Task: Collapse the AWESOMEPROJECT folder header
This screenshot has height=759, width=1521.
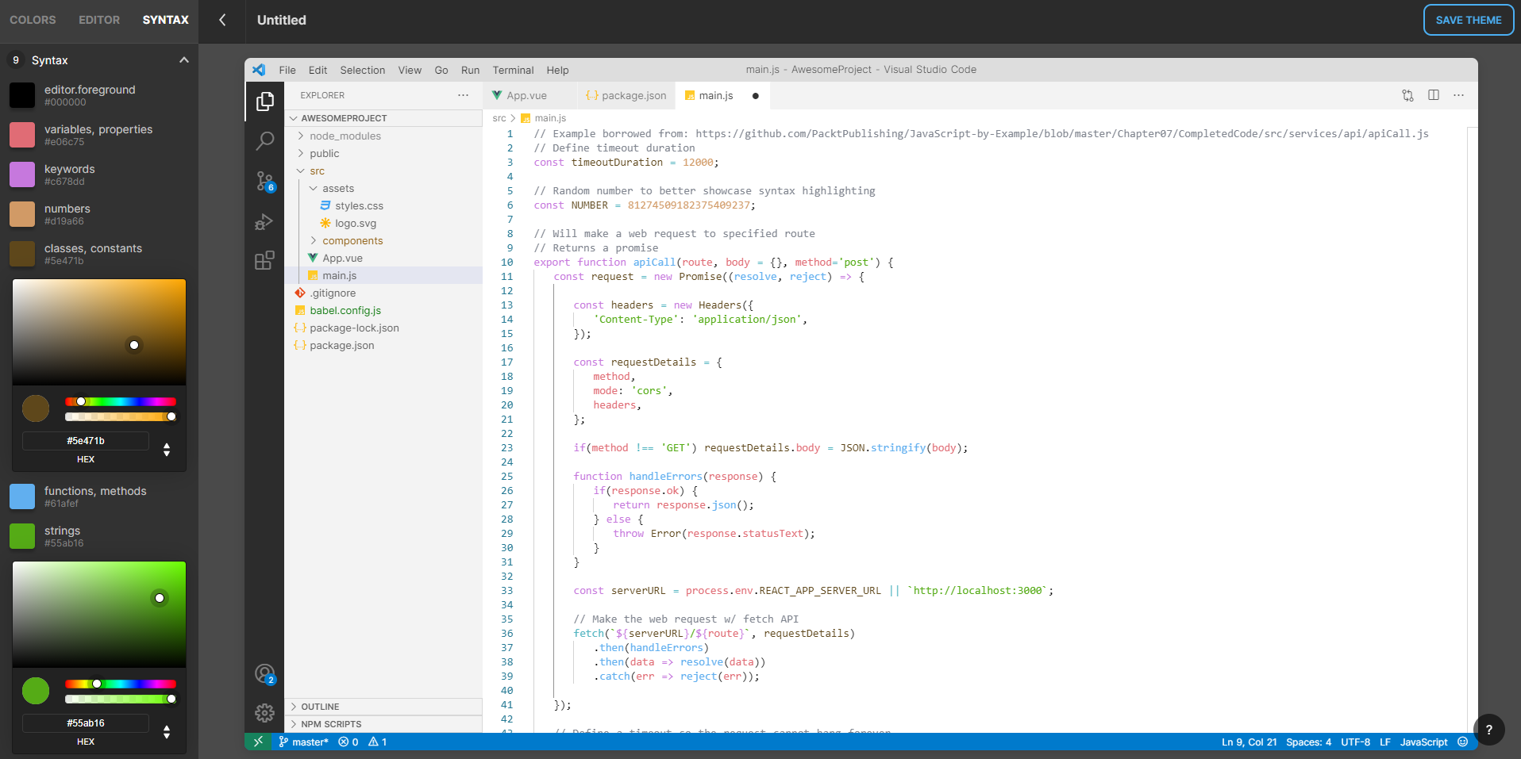Action: click(x=383, y=118)
